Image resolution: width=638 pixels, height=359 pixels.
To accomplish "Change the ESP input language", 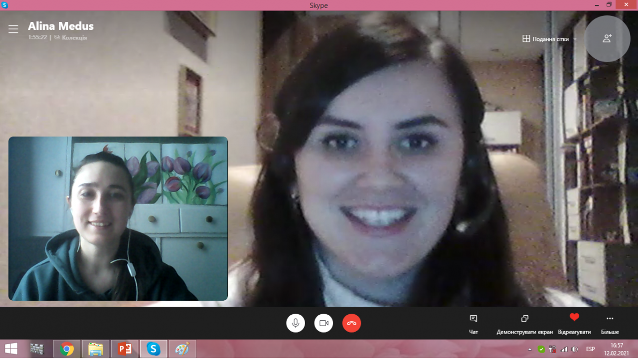I will tap(590, 349).
